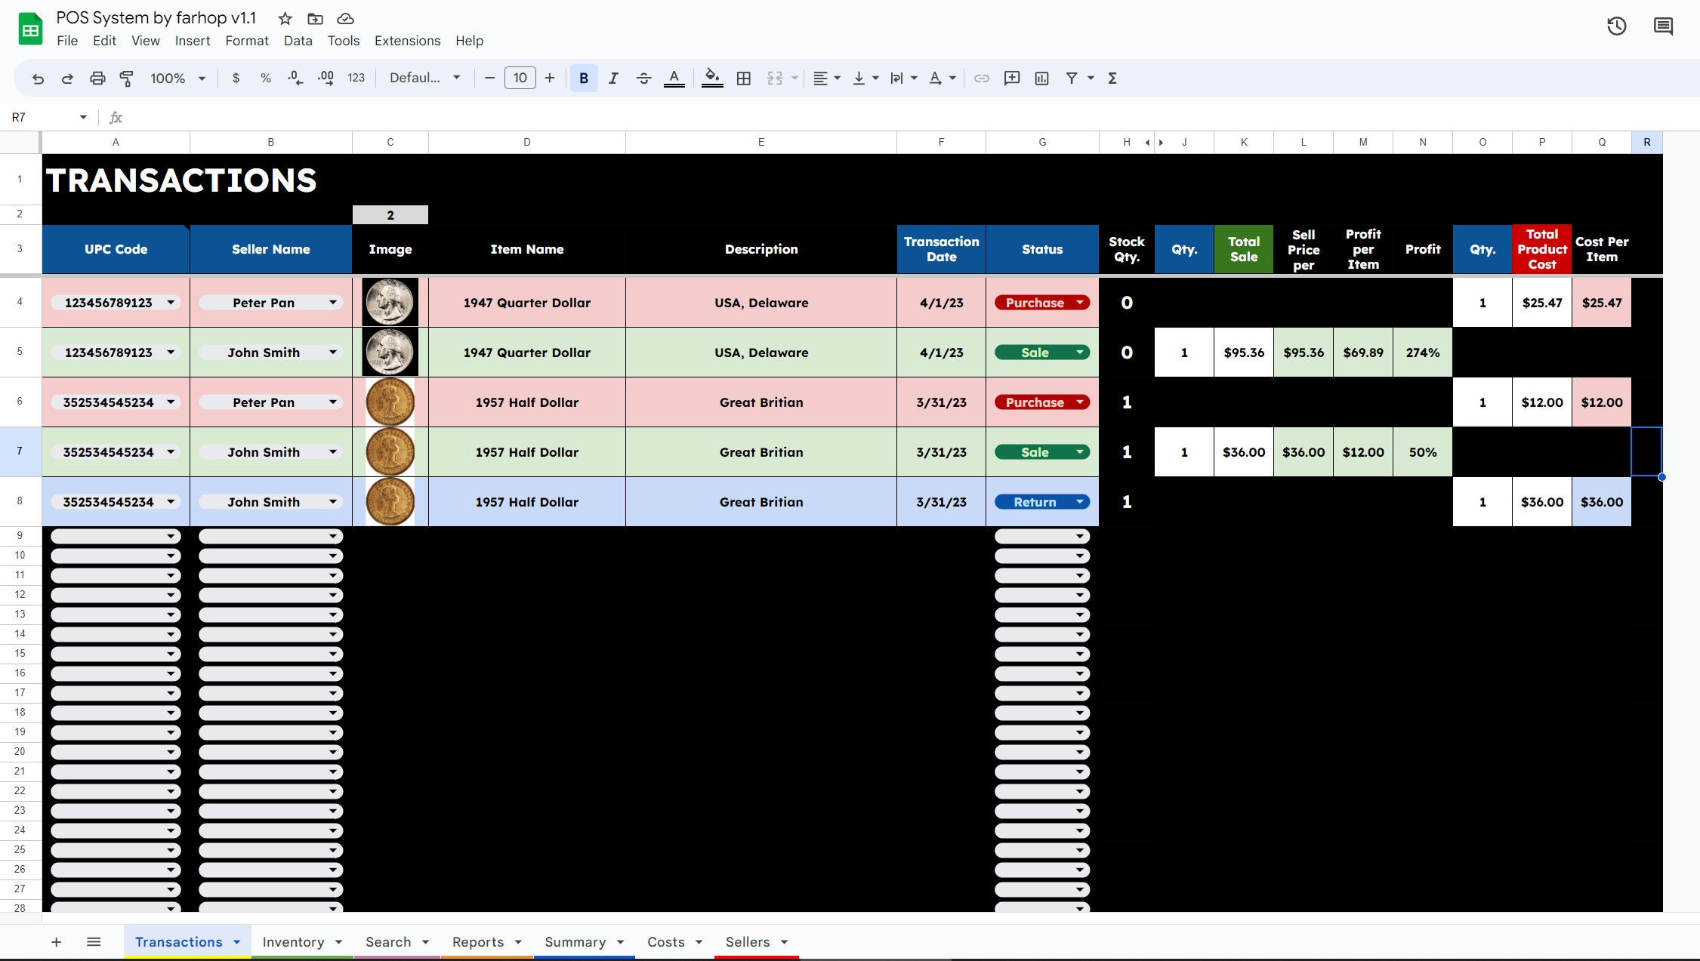Create a filter with the filter icon
Screen dimensions: 1700x961
[x=1071, y=78]
